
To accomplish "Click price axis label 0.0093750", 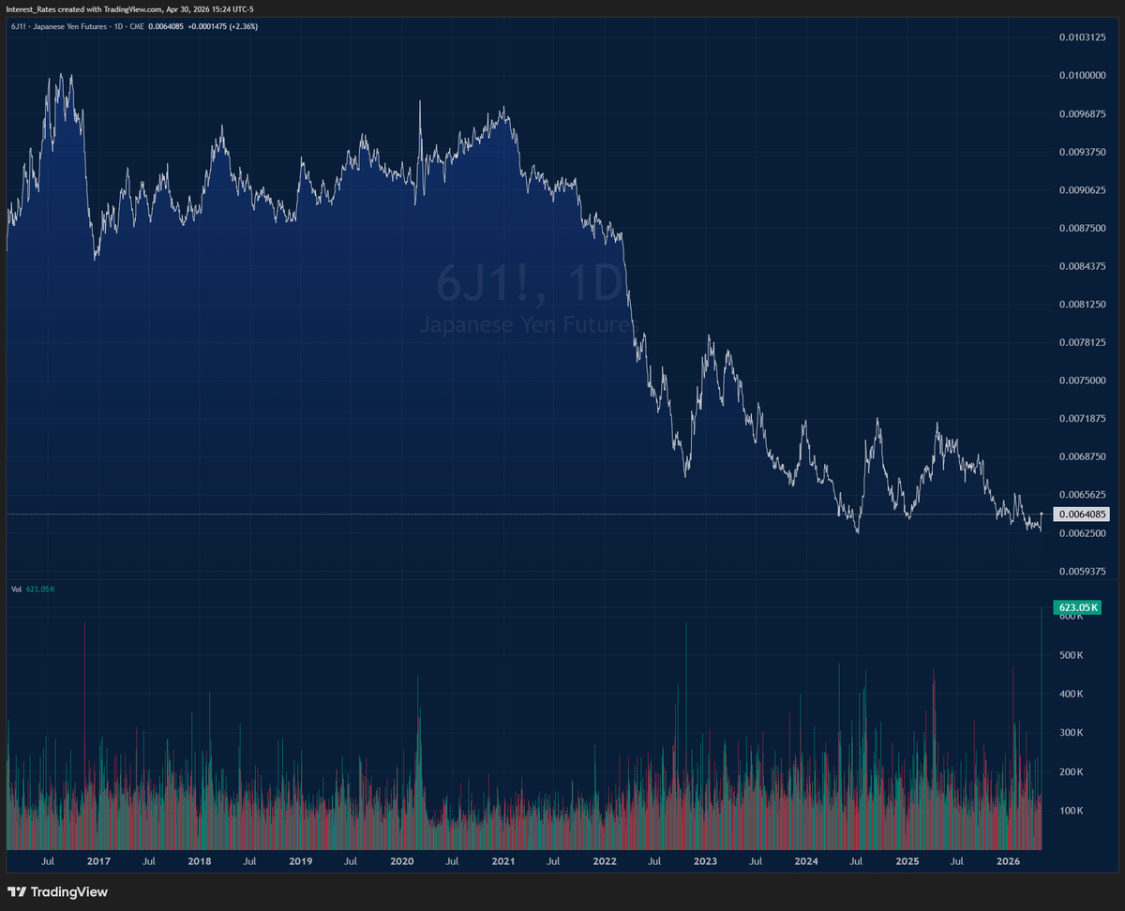I will pos(1082,151).
